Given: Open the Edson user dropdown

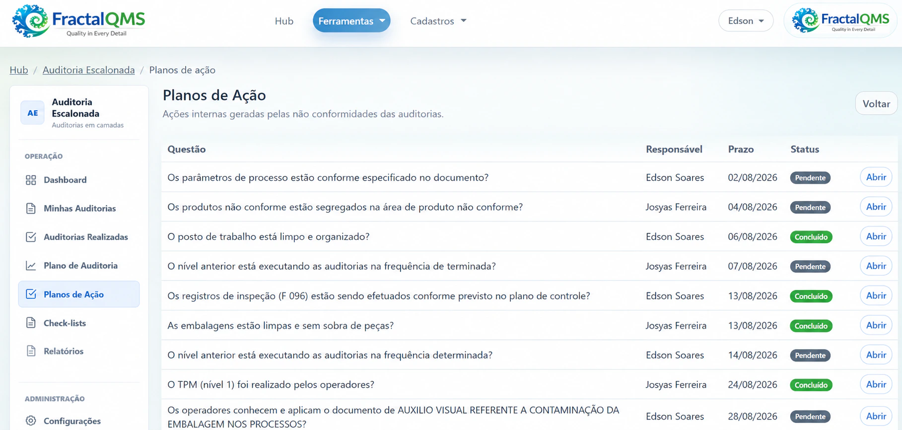Looking at the screenshot, I should click(746, 21).
